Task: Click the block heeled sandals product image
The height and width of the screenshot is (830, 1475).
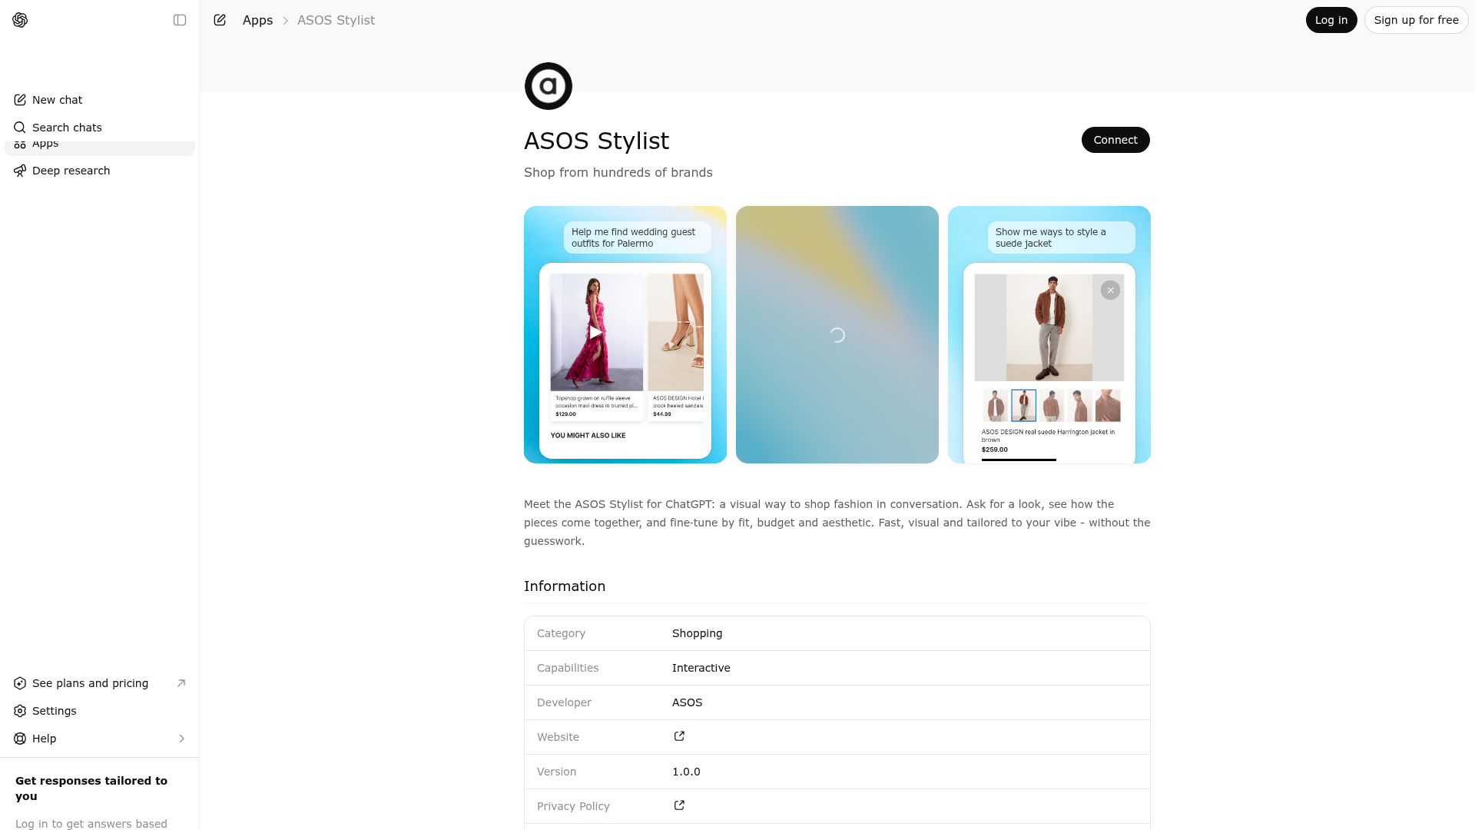Action: (675, 332)
